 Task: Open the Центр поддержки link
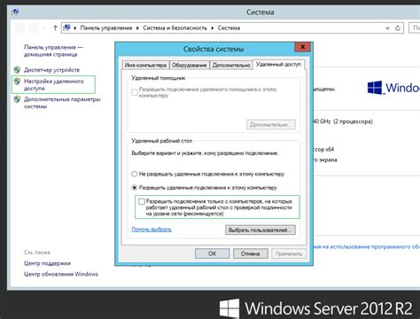47,263
